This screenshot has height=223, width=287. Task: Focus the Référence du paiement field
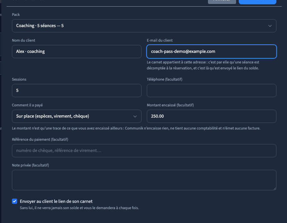[144, 151]
